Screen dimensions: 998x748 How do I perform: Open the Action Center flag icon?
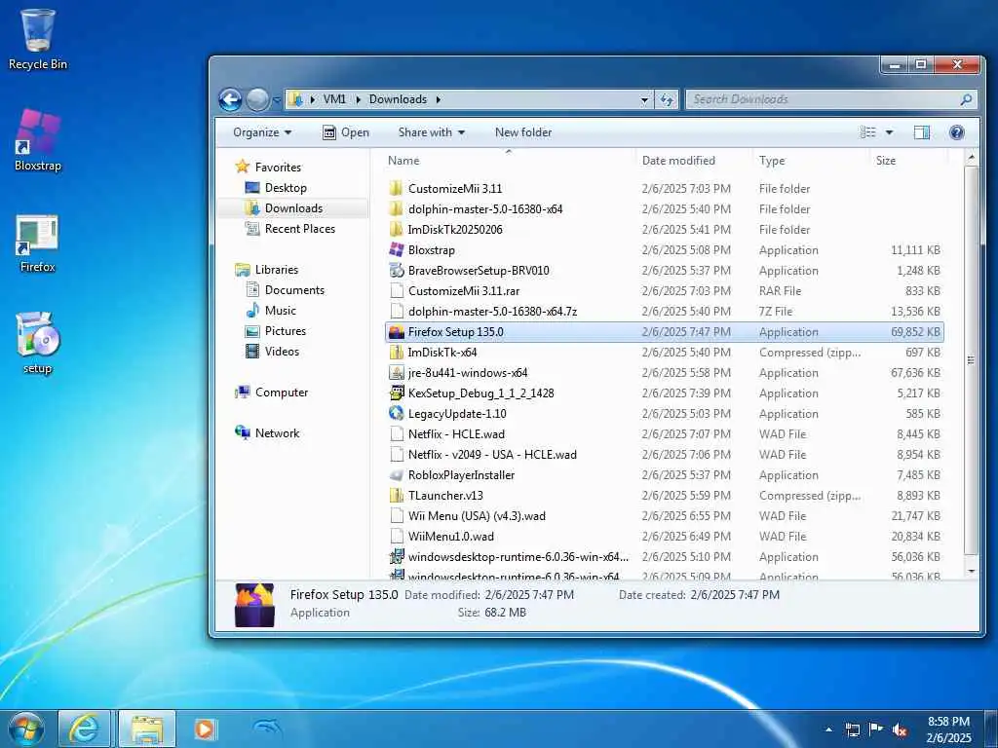click(x=876, y=729)
